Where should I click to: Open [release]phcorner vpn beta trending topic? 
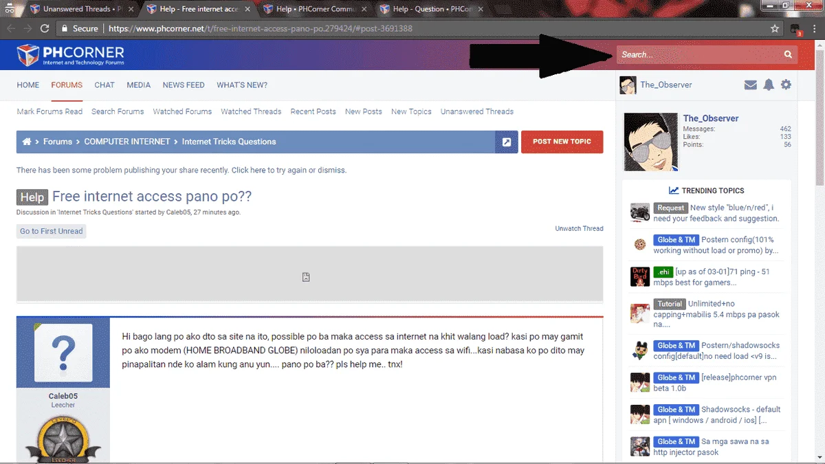[x=716, y=383]
